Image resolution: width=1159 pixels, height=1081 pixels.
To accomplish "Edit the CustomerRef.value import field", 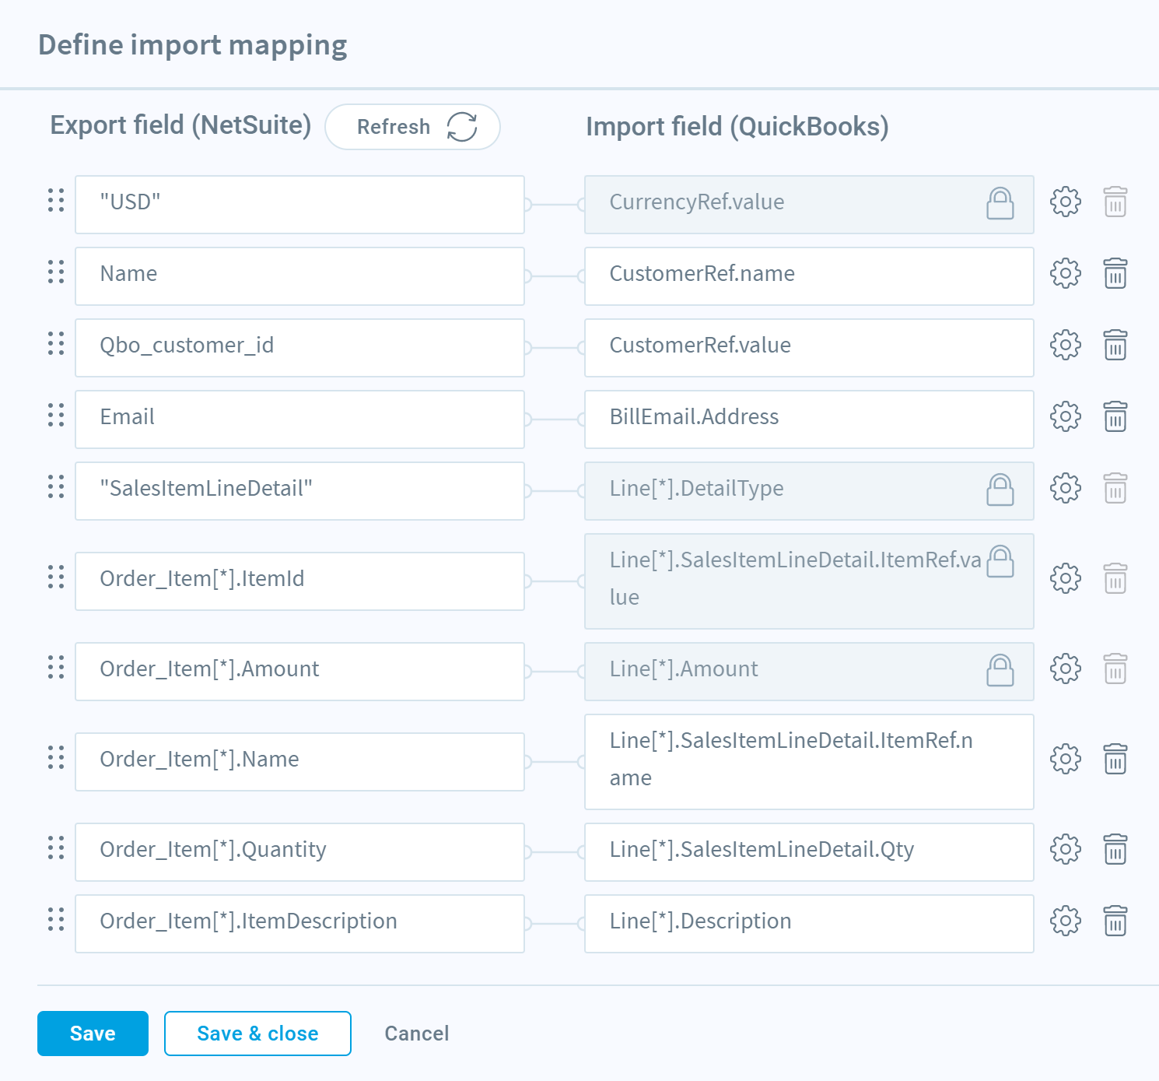I will [809, 348].
